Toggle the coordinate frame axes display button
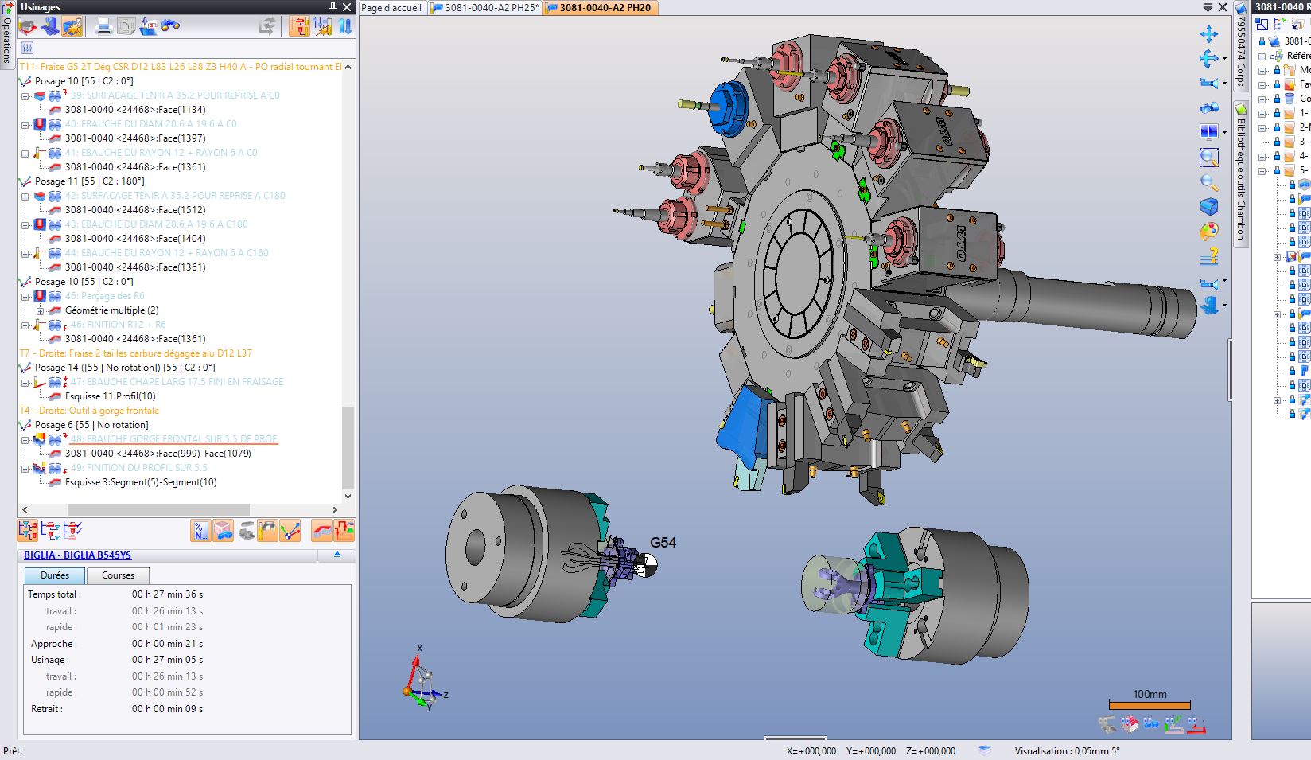 (x=290, y=531)
